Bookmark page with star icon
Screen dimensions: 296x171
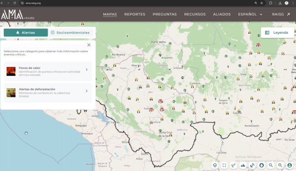[262, 3]
